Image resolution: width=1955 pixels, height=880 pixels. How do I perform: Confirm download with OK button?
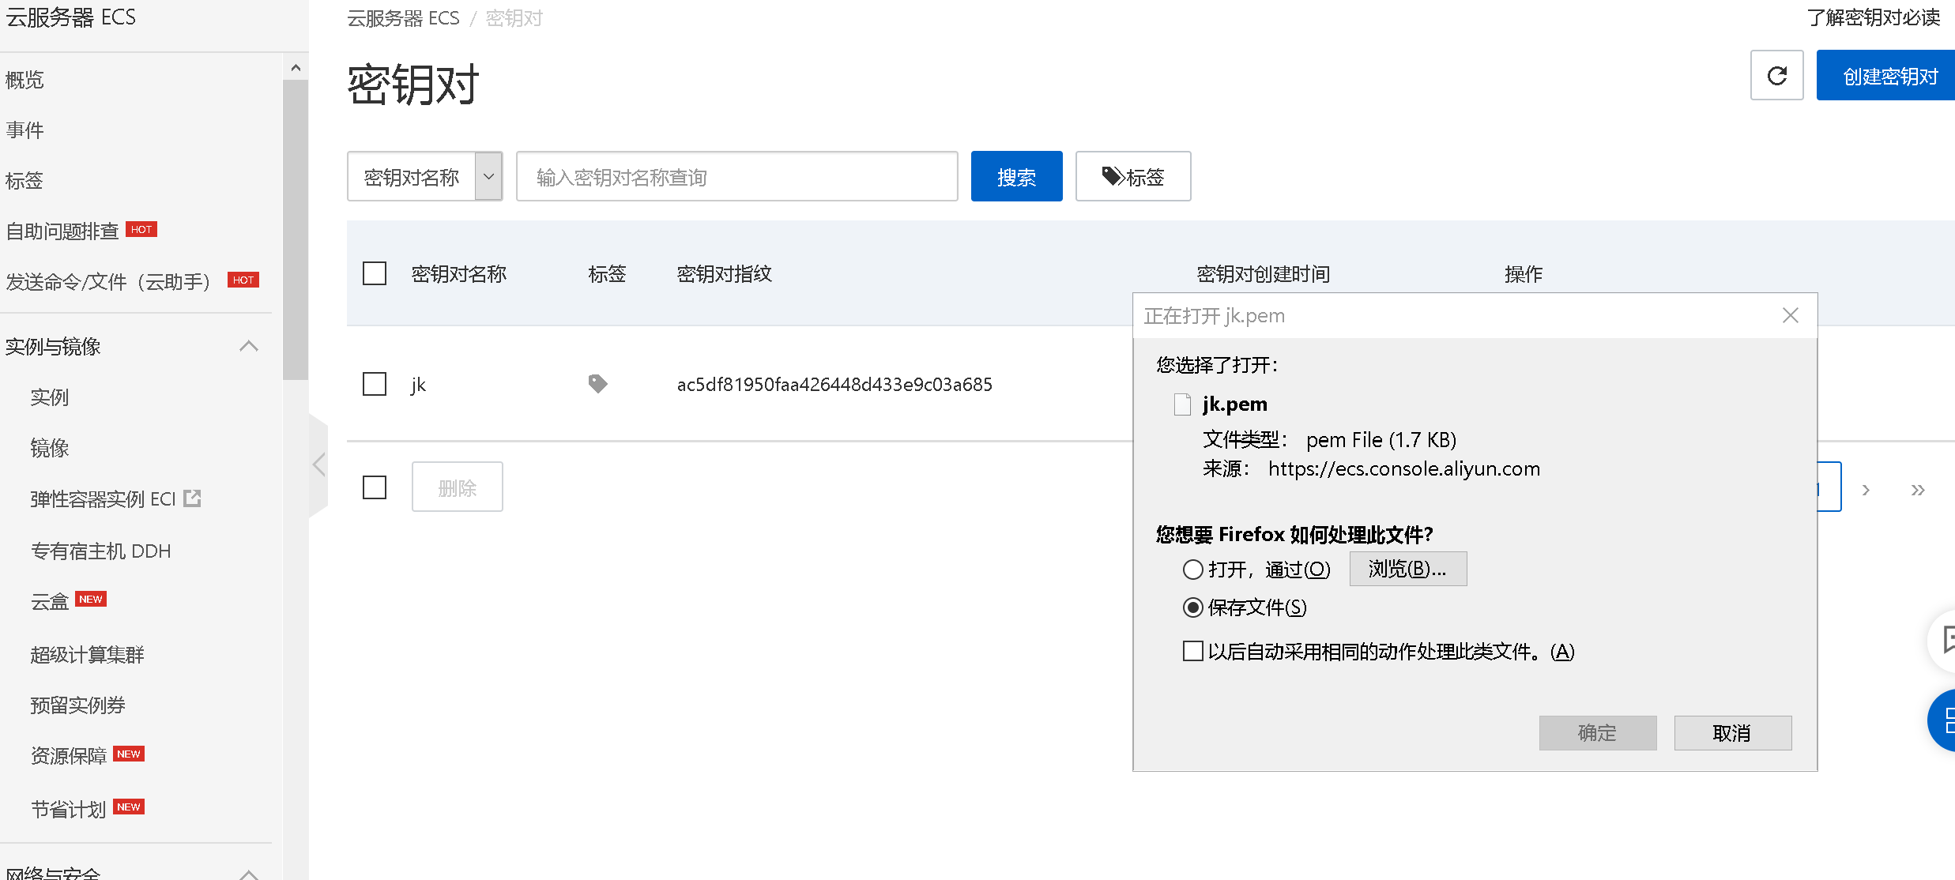1598,733
